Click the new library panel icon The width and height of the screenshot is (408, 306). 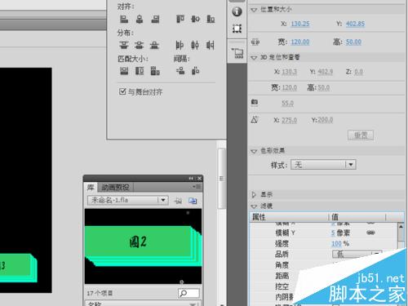(193, 201)
